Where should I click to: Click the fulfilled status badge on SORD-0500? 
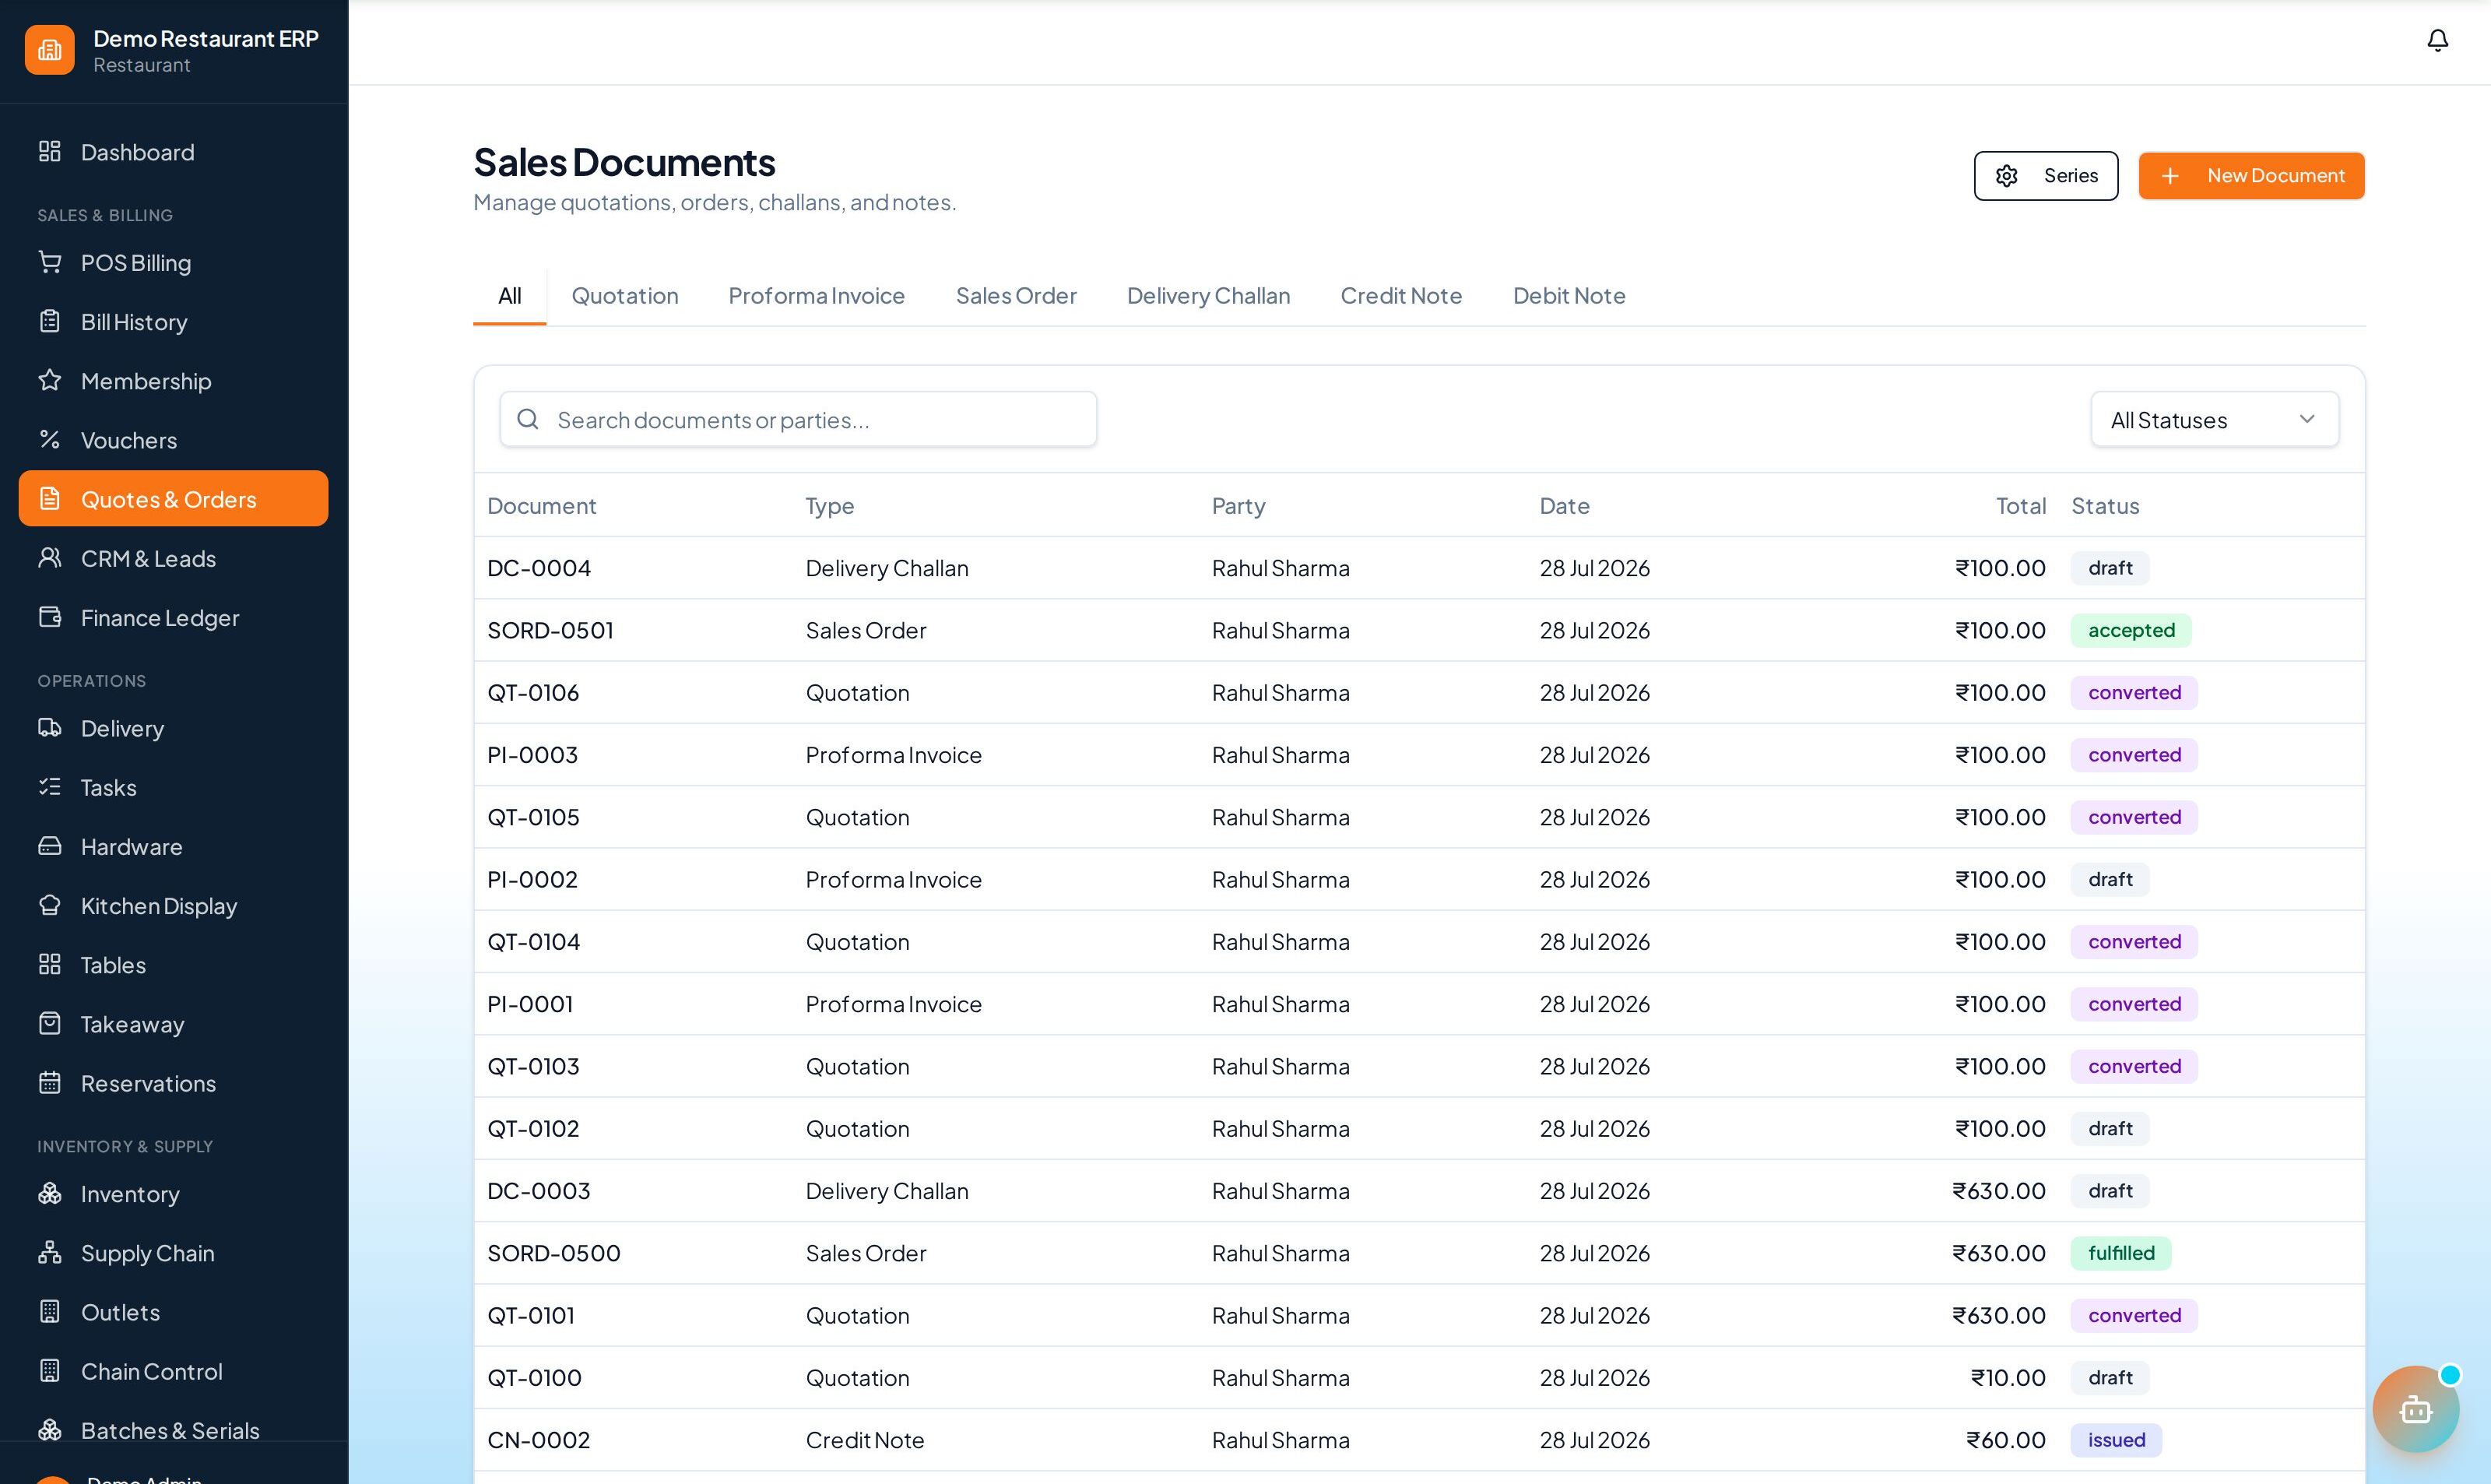(2120, 1253)
